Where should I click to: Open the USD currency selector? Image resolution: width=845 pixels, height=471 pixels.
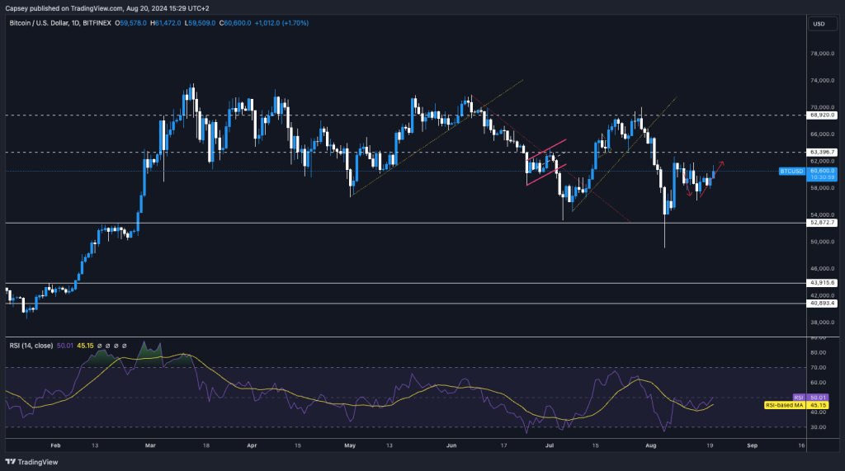tap(819, 24)
